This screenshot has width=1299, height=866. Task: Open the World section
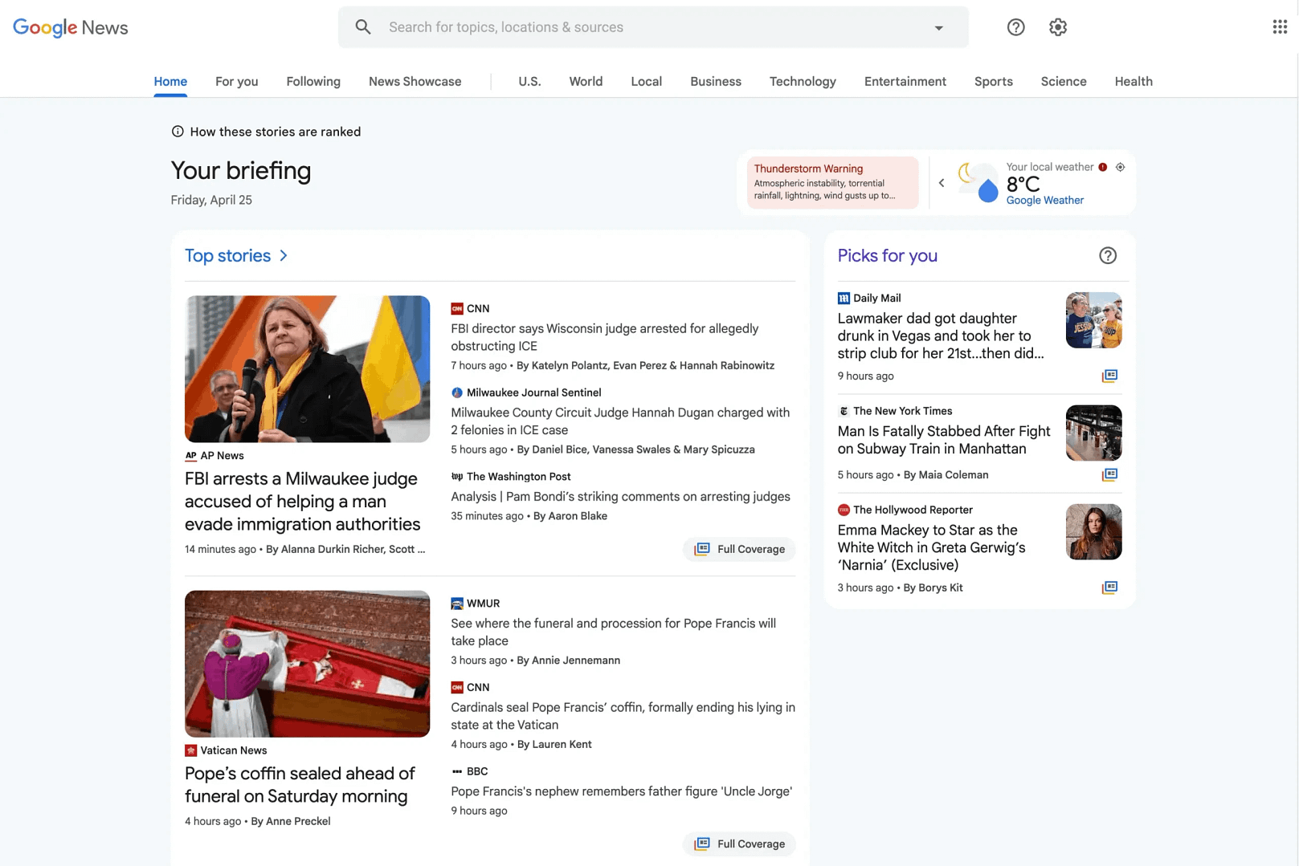point(586,82)
